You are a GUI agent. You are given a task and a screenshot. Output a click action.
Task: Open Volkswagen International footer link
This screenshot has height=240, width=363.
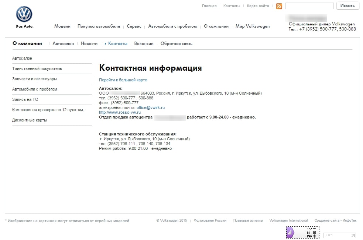point(288,220)
